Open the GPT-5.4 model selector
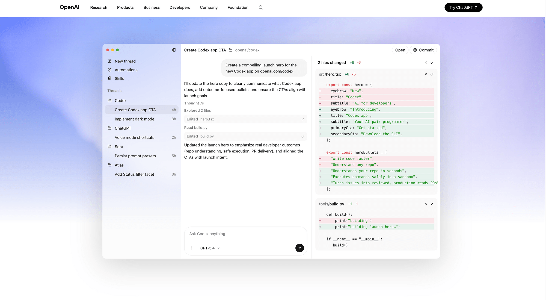The image size is (546, 300). [x=209, y=248]
